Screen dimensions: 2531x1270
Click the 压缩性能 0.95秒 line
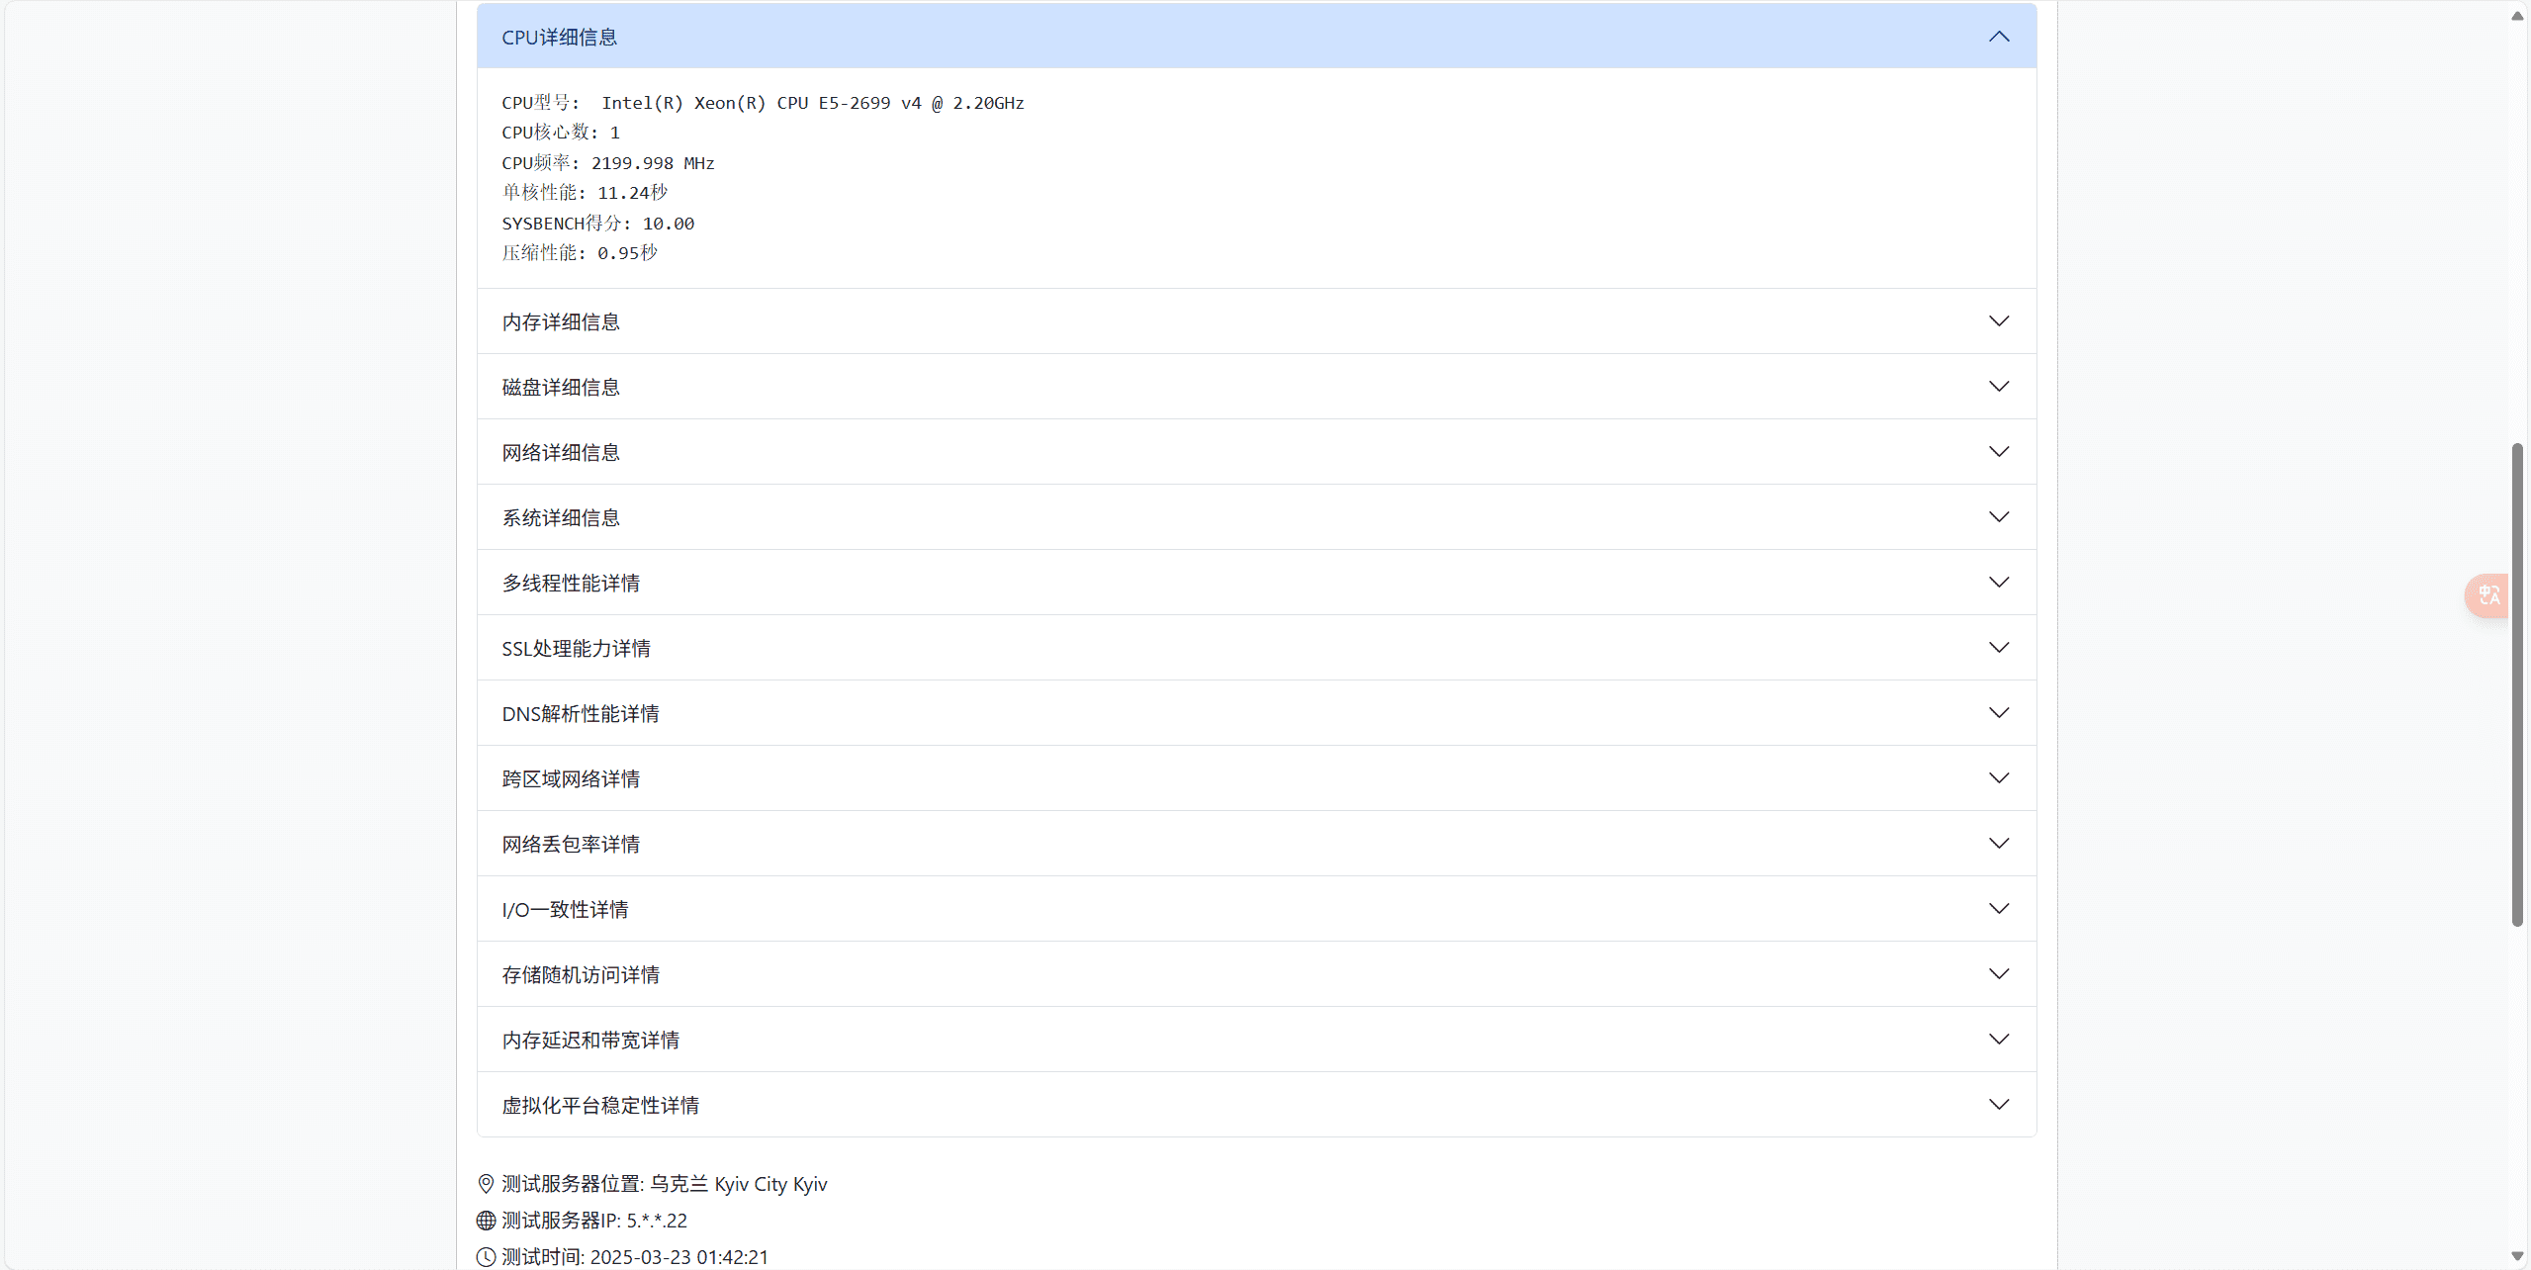tap(580, 253)
